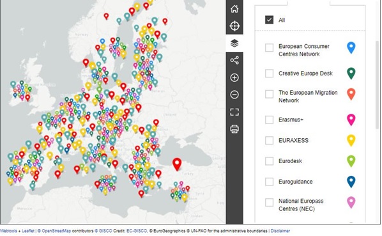Image resolution: width=382 pixels, height=236 pixels.
Task: Toggle fullscreen map view icon
Action: click(x=234, y=112)
